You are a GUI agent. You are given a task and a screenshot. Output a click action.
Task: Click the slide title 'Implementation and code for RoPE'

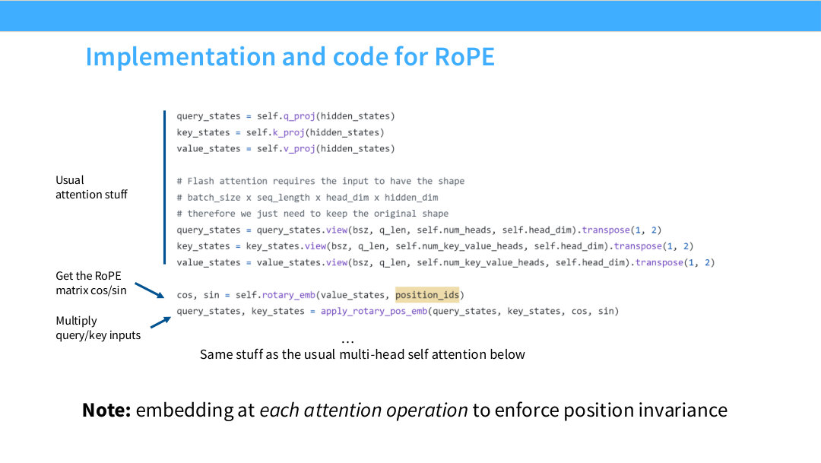[x=290, y=56]
